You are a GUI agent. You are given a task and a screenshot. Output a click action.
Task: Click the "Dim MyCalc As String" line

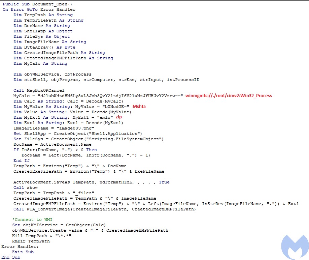[x=40, y=63]
